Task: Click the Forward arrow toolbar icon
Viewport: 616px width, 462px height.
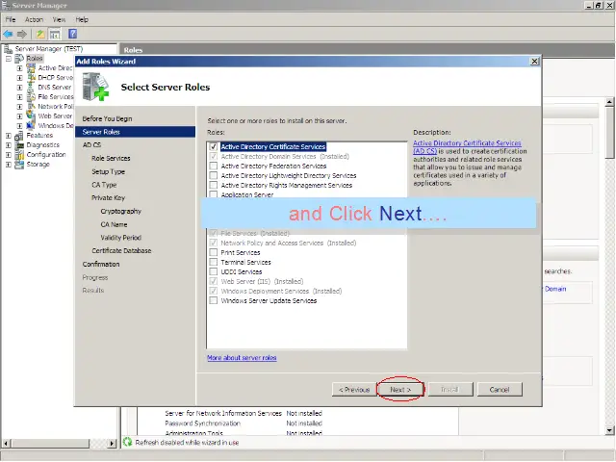Action: click(x=21, y=34)
